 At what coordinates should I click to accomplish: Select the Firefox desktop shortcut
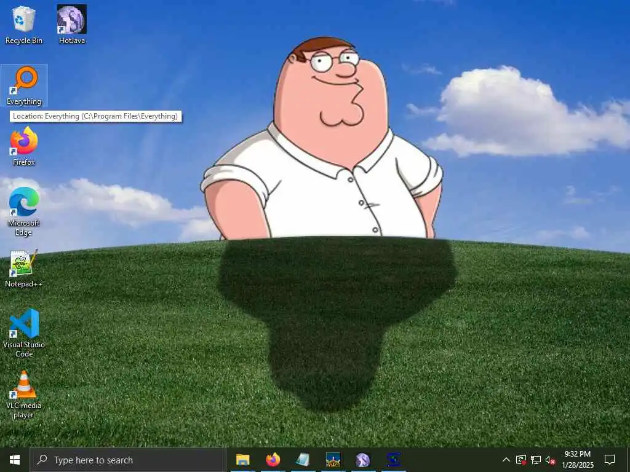(x=24, y=146)
